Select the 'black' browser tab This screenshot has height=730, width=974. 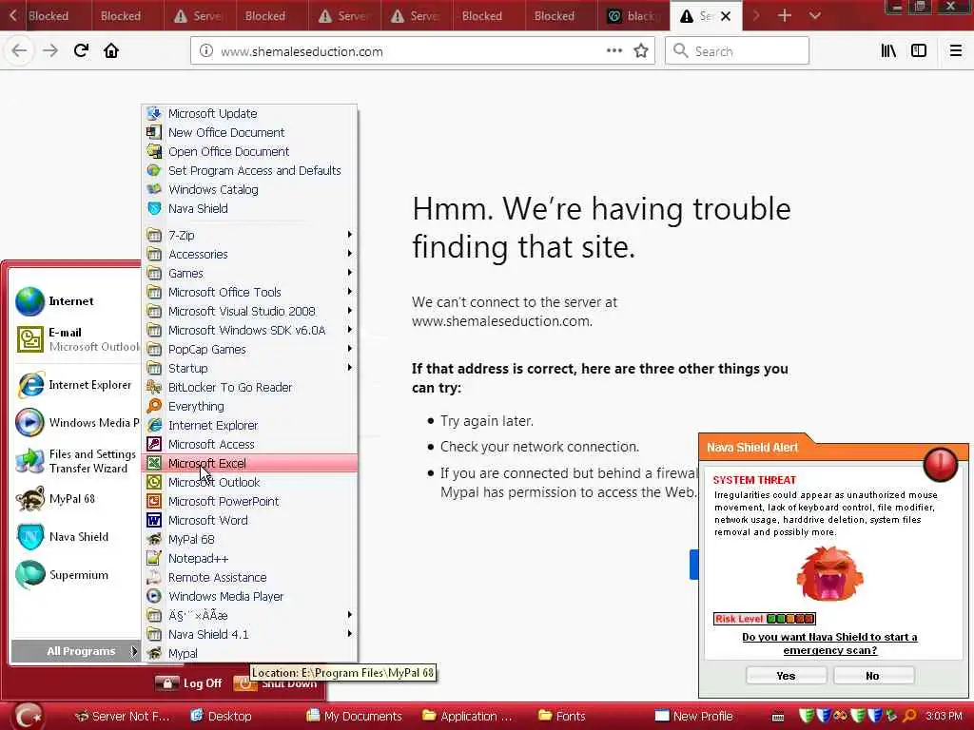pos(633,15)
